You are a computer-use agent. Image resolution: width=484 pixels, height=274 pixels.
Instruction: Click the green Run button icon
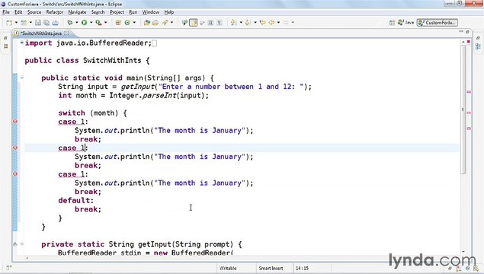84,23
